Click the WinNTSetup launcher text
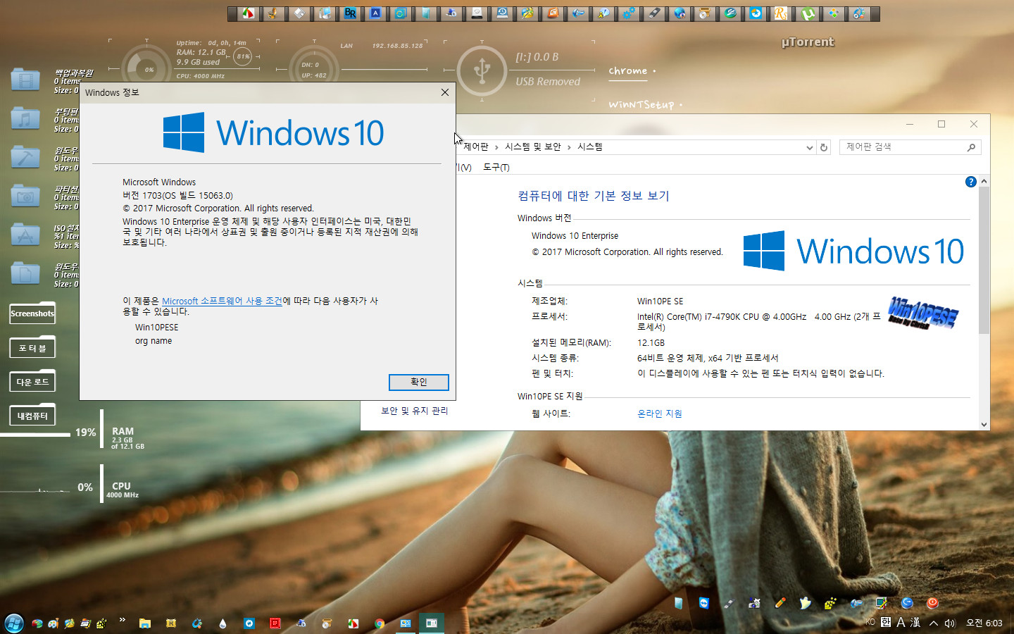 [x=641, y=104]
